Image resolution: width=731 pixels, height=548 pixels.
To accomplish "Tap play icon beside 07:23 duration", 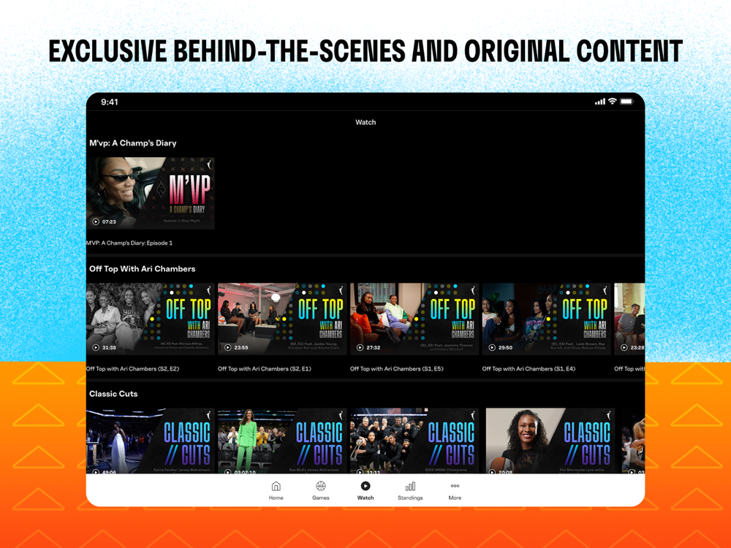I will (96, 222).
